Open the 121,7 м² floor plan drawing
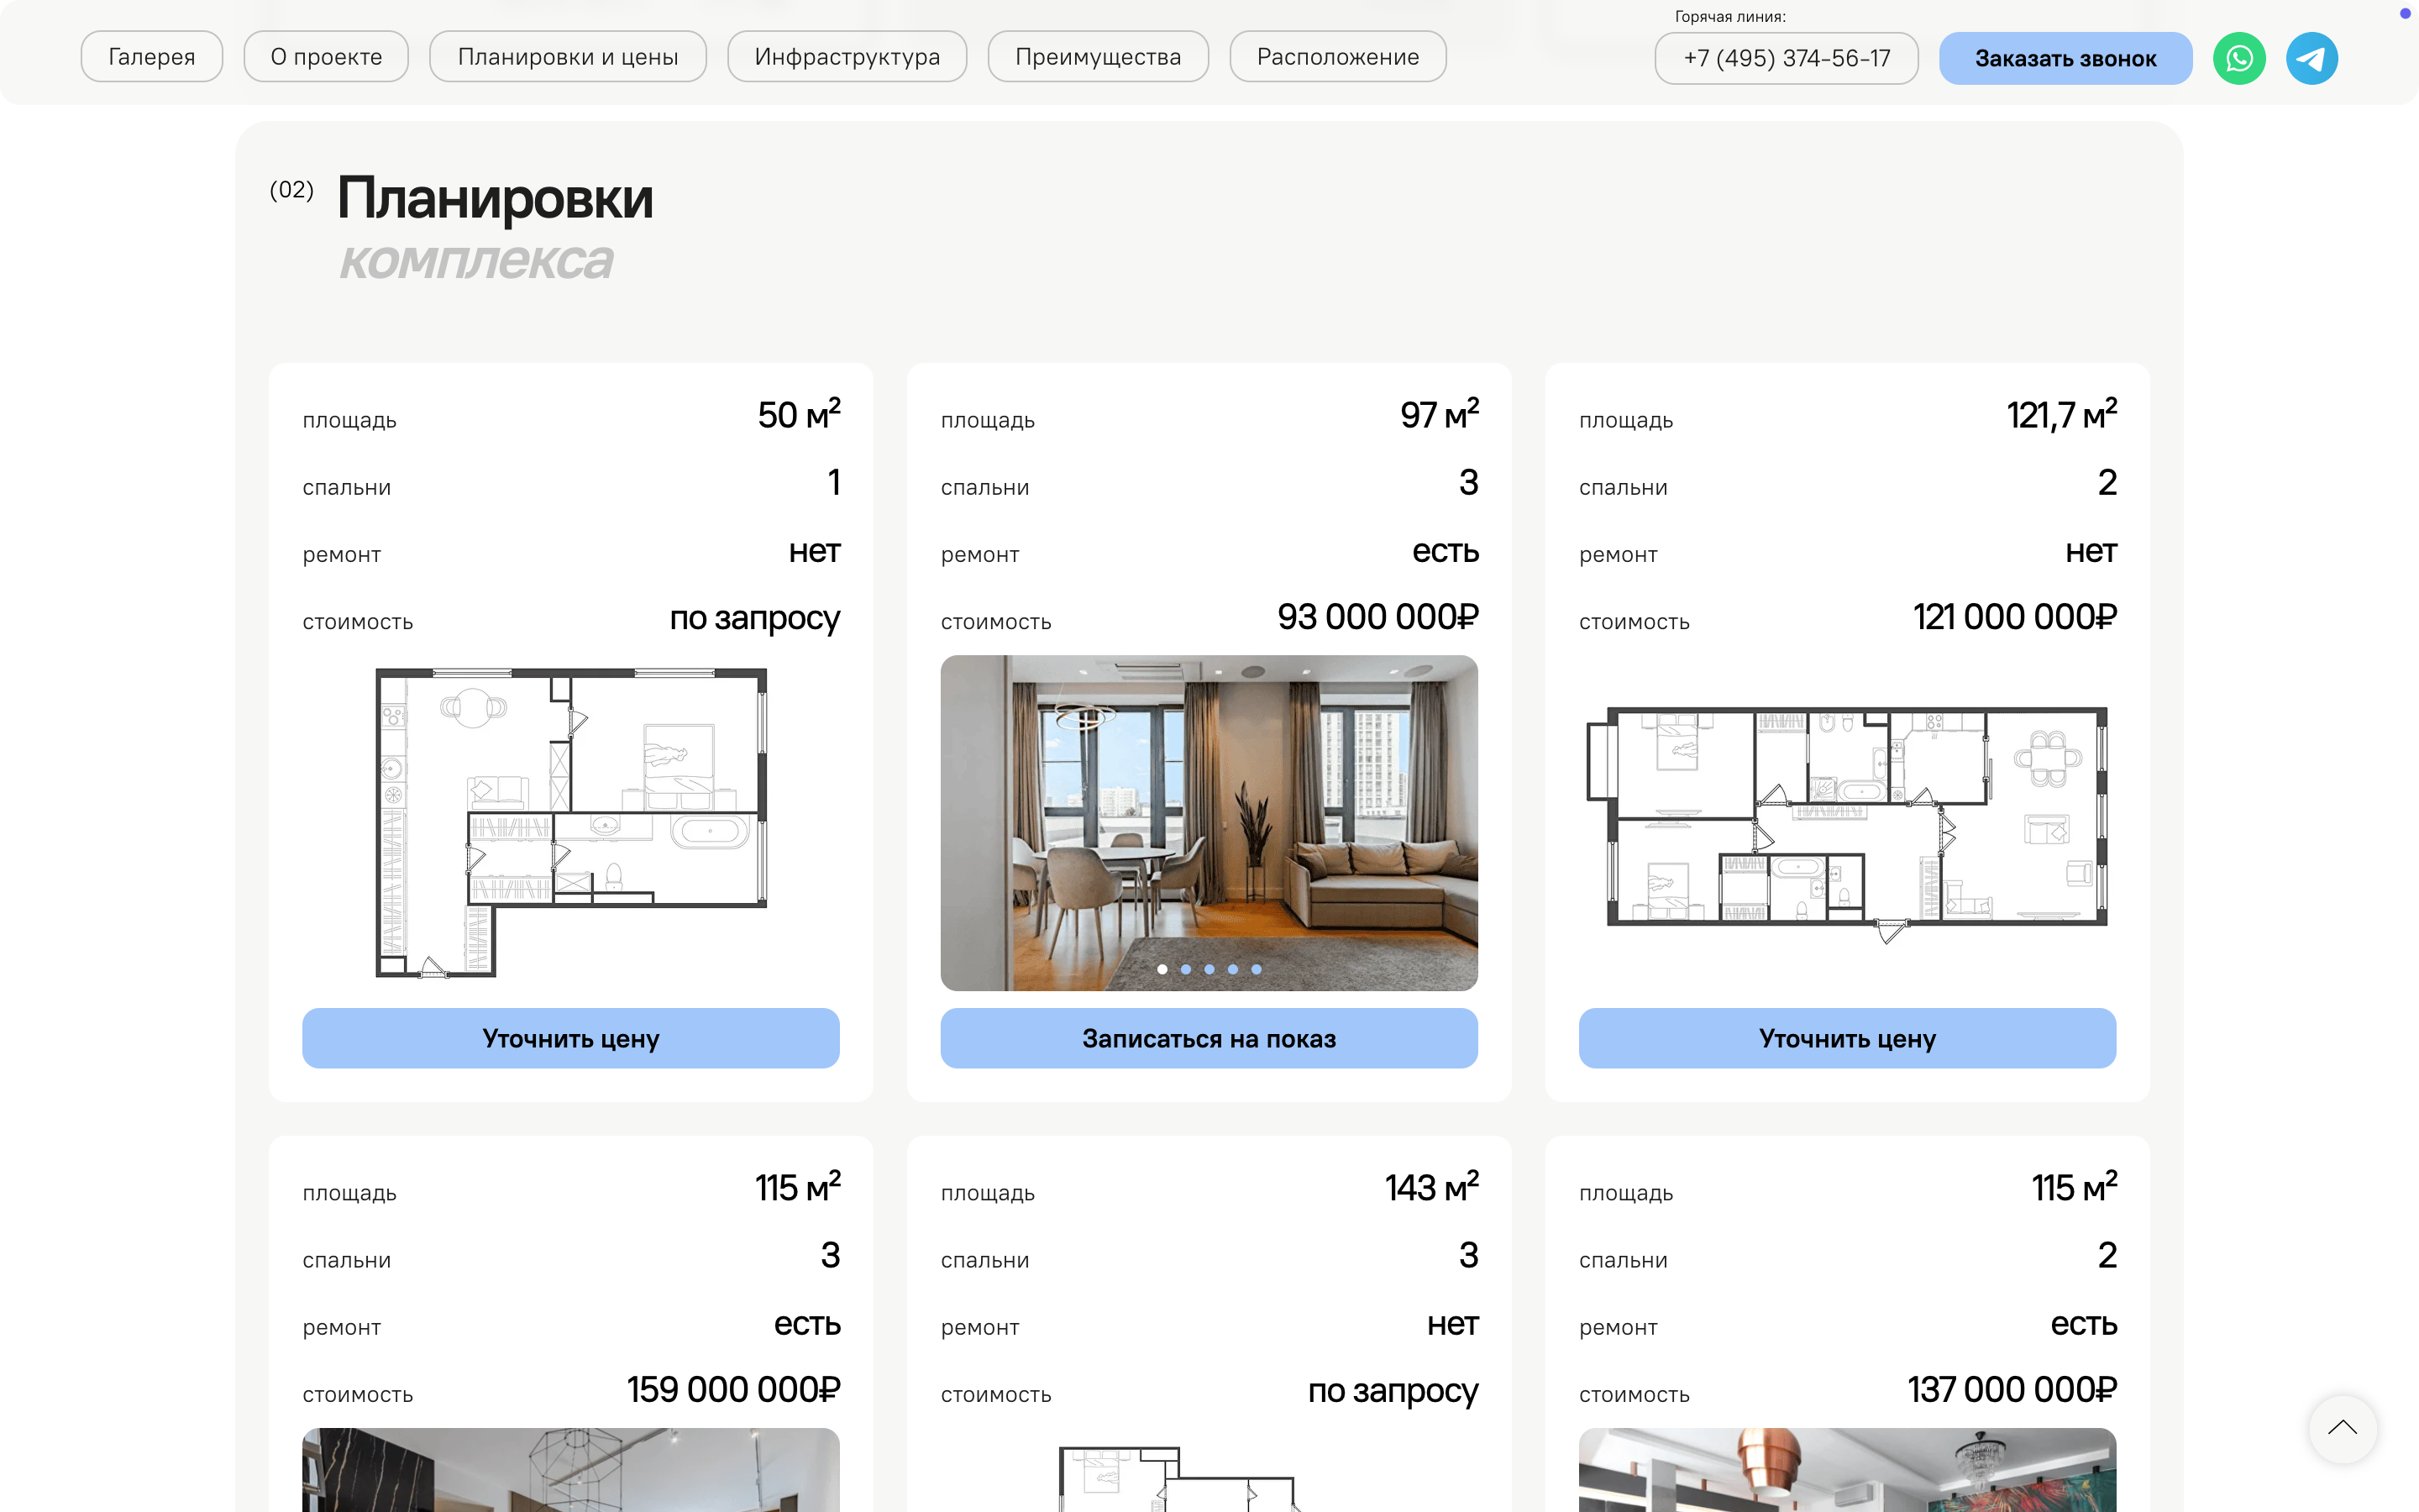The width and height of the screenshot is (2419, 1512). tap(1847, 822)
